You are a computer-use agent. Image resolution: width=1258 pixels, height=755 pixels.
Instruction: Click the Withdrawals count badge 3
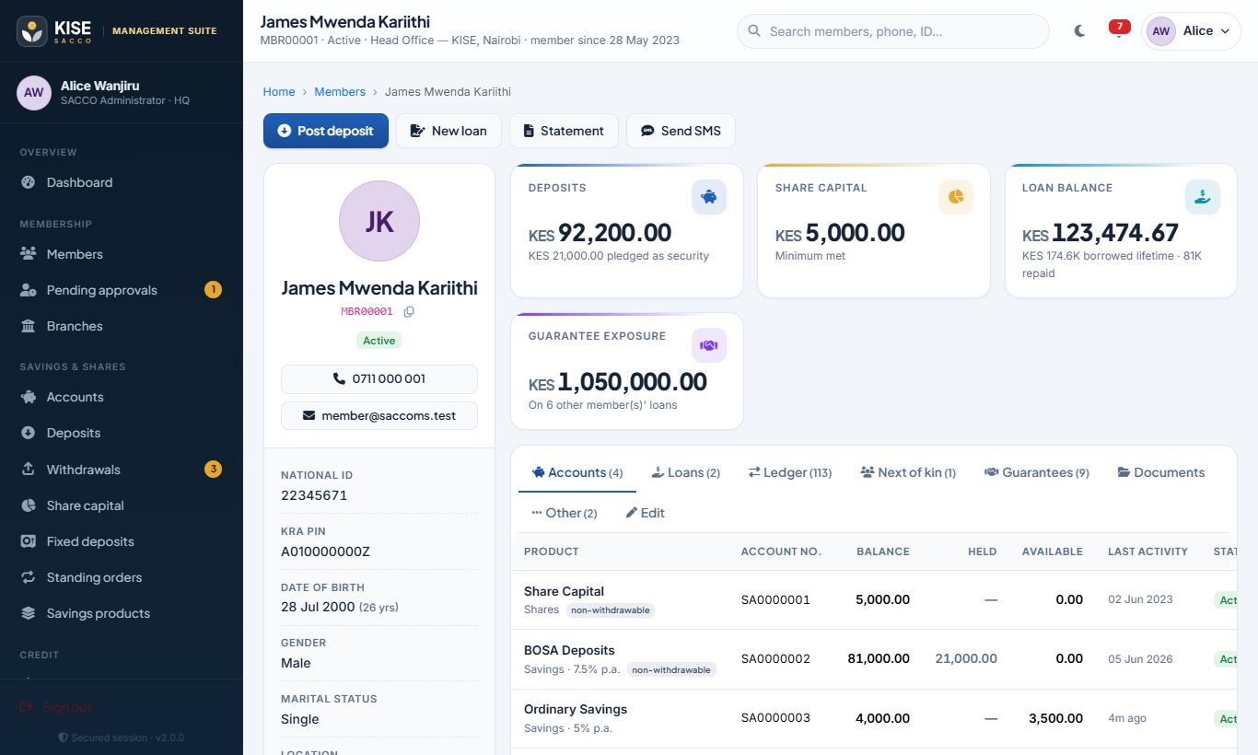[213, 470]
